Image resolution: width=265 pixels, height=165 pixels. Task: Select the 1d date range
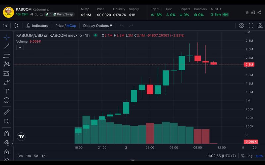(44, 156)
